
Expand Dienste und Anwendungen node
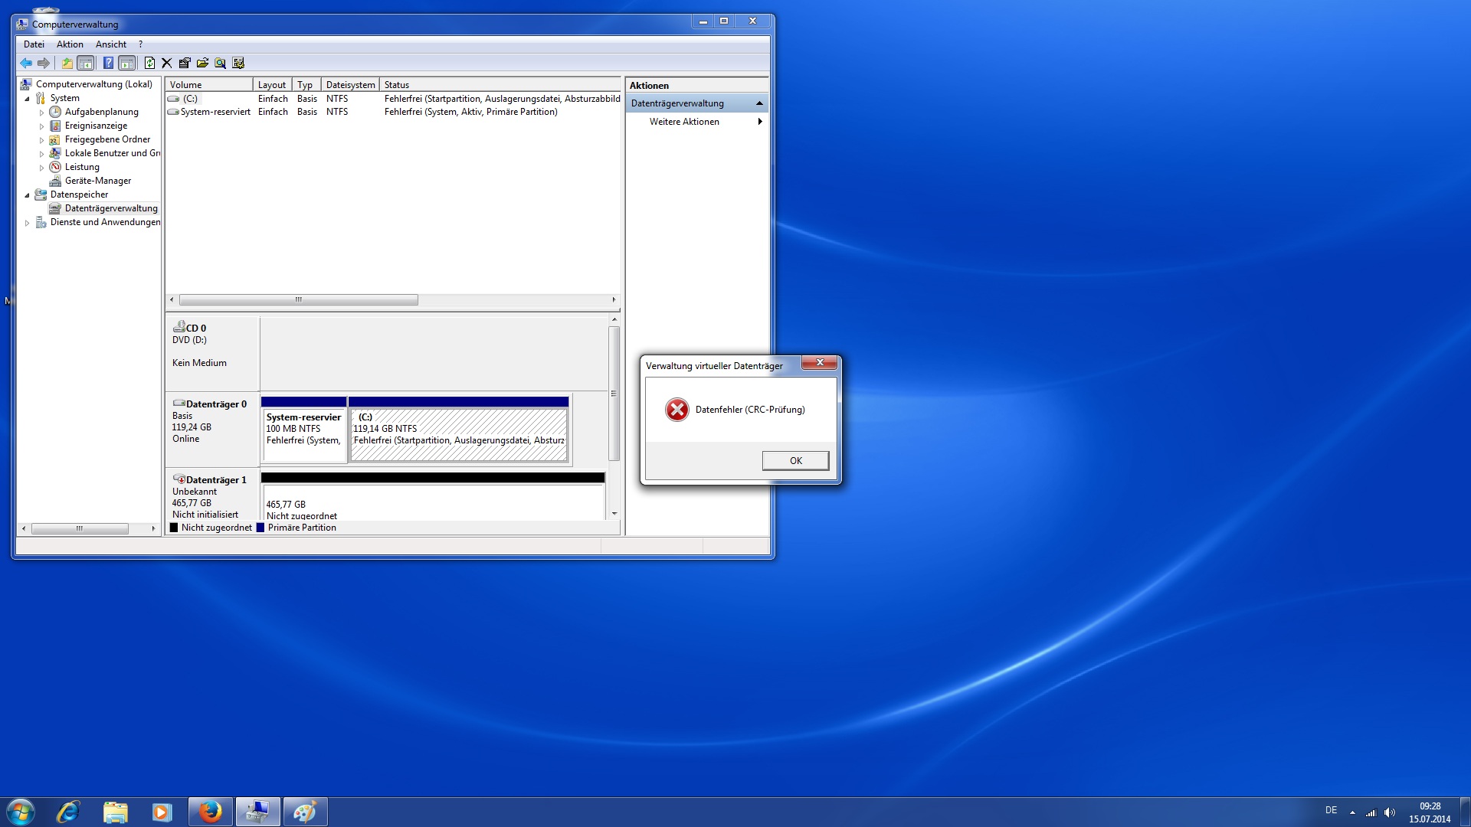(27, 223)
